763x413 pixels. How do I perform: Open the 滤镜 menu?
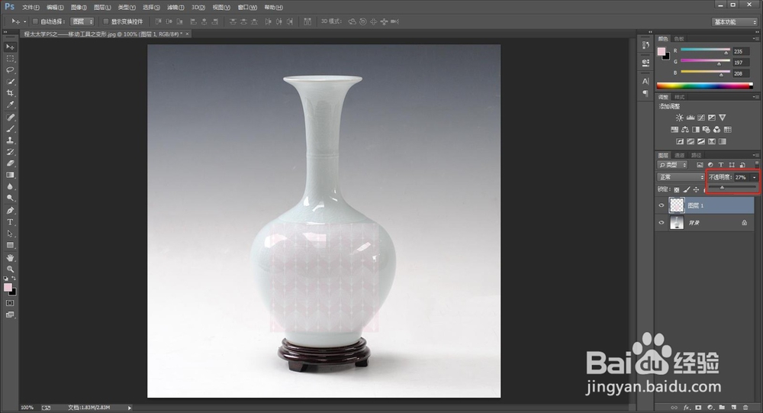coord(175,8)
